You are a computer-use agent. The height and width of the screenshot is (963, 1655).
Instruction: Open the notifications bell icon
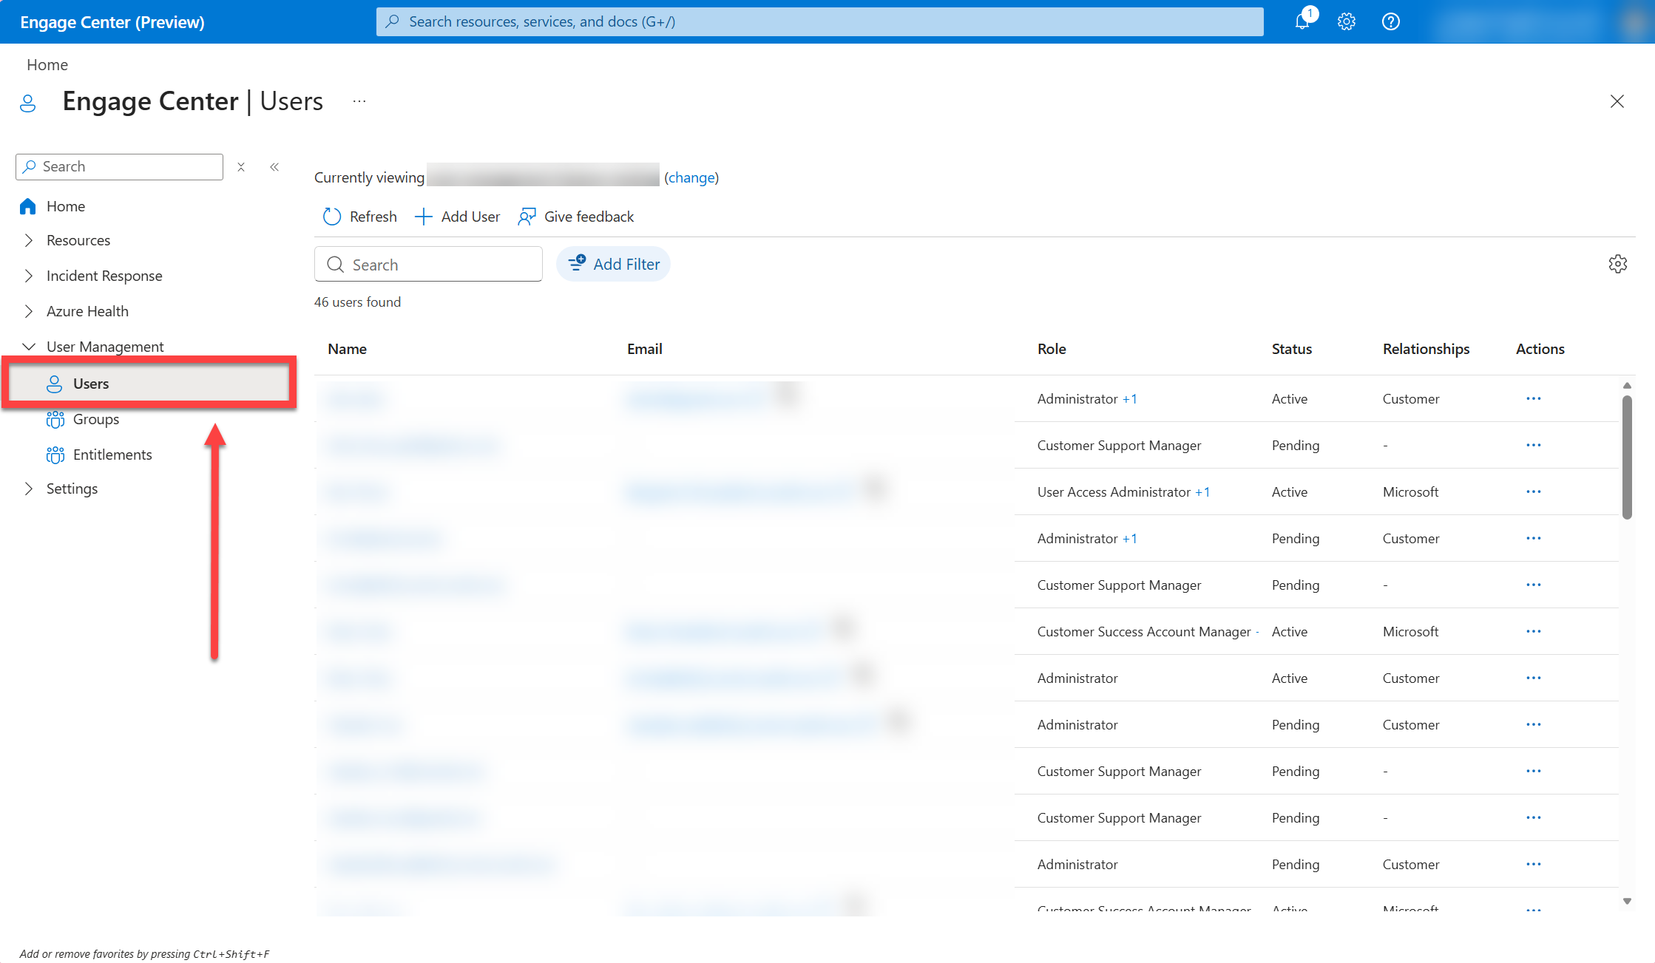click(1303, 21)
